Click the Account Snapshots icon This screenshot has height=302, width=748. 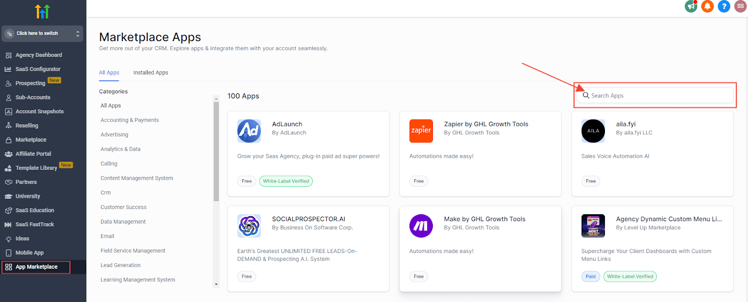pyautogui.click(x=8, y=112)
